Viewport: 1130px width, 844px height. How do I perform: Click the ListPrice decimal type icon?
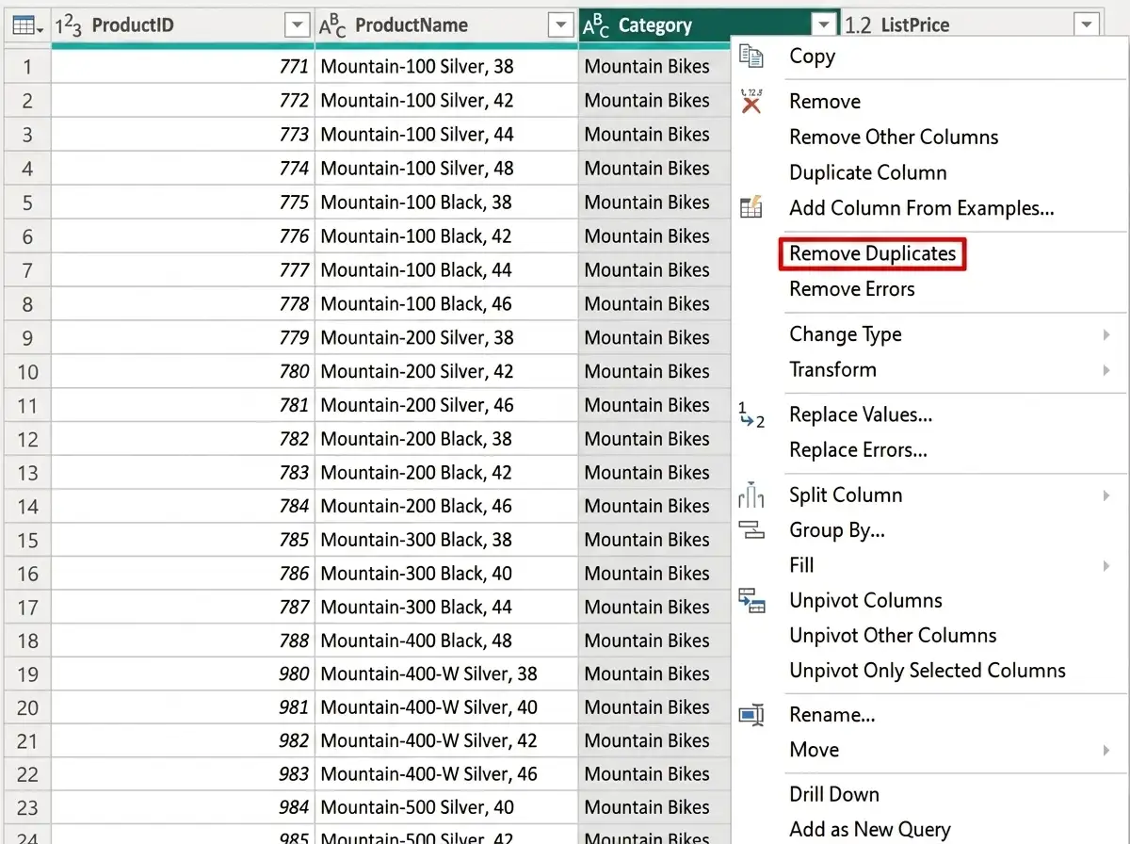click(858, 25)
